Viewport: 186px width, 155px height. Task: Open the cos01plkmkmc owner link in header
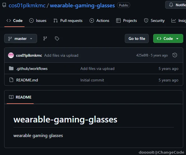point(27,5)
